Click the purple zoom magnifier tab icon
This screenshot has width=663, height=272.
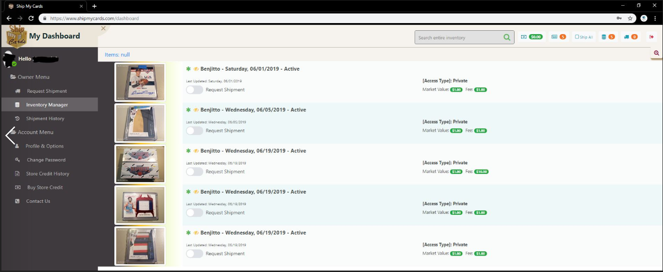657,53
